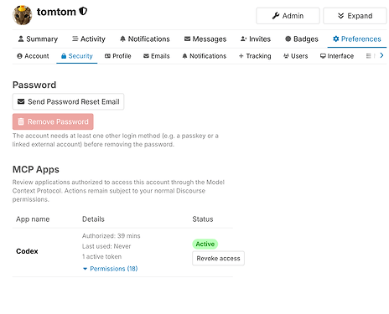
Task: Click the text 'Authorized: 39 mins'
Action: [112, 236]
